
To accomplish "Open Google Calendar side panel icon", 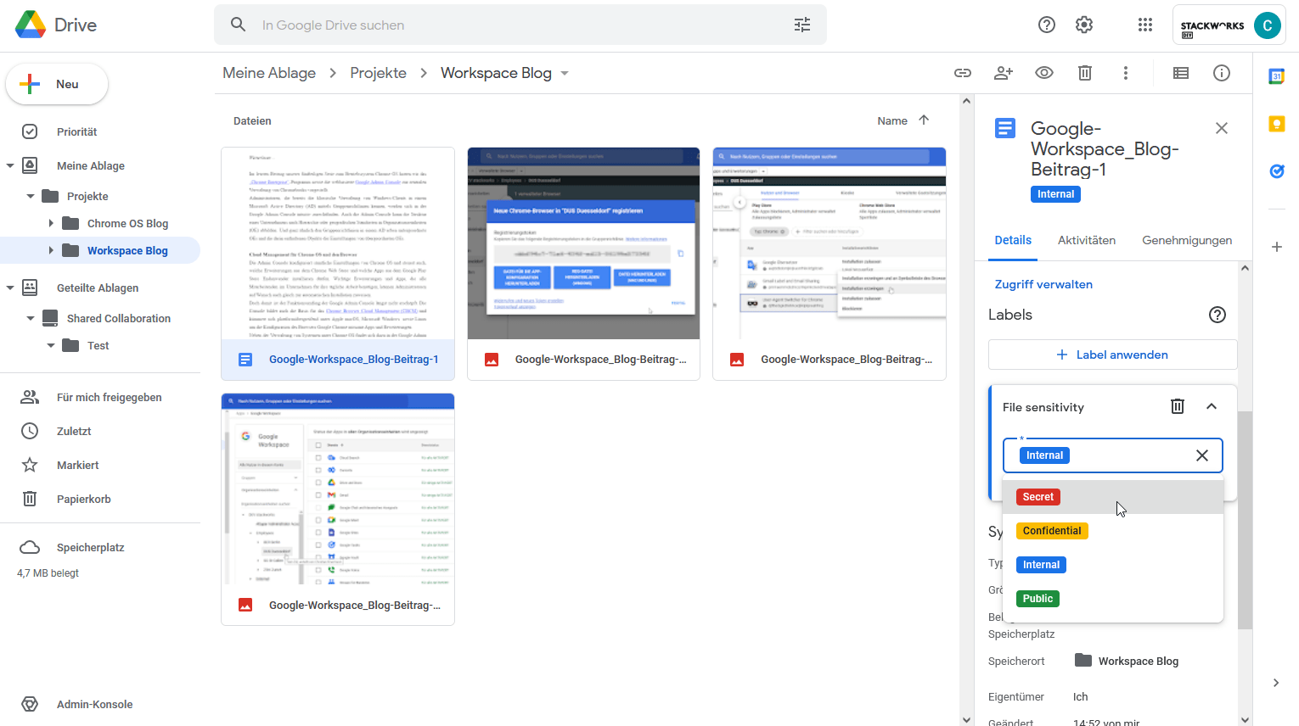I will [x=1276, y=76].
